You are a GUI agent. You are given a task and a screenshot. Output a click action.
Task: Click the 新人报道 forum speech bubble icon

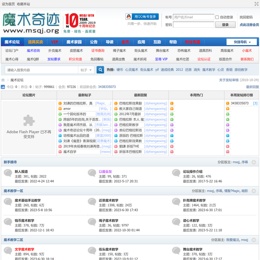(8, 173)
